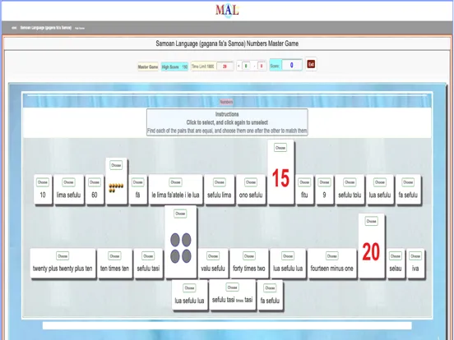Click the Score value field
The image size is (454, 340).
click(x=292, y=66)
